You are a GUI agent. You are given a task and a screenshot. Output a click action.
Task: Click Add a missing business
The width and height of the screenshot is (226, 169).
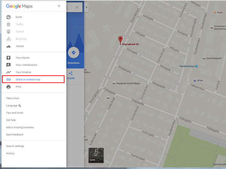(20, 127)
